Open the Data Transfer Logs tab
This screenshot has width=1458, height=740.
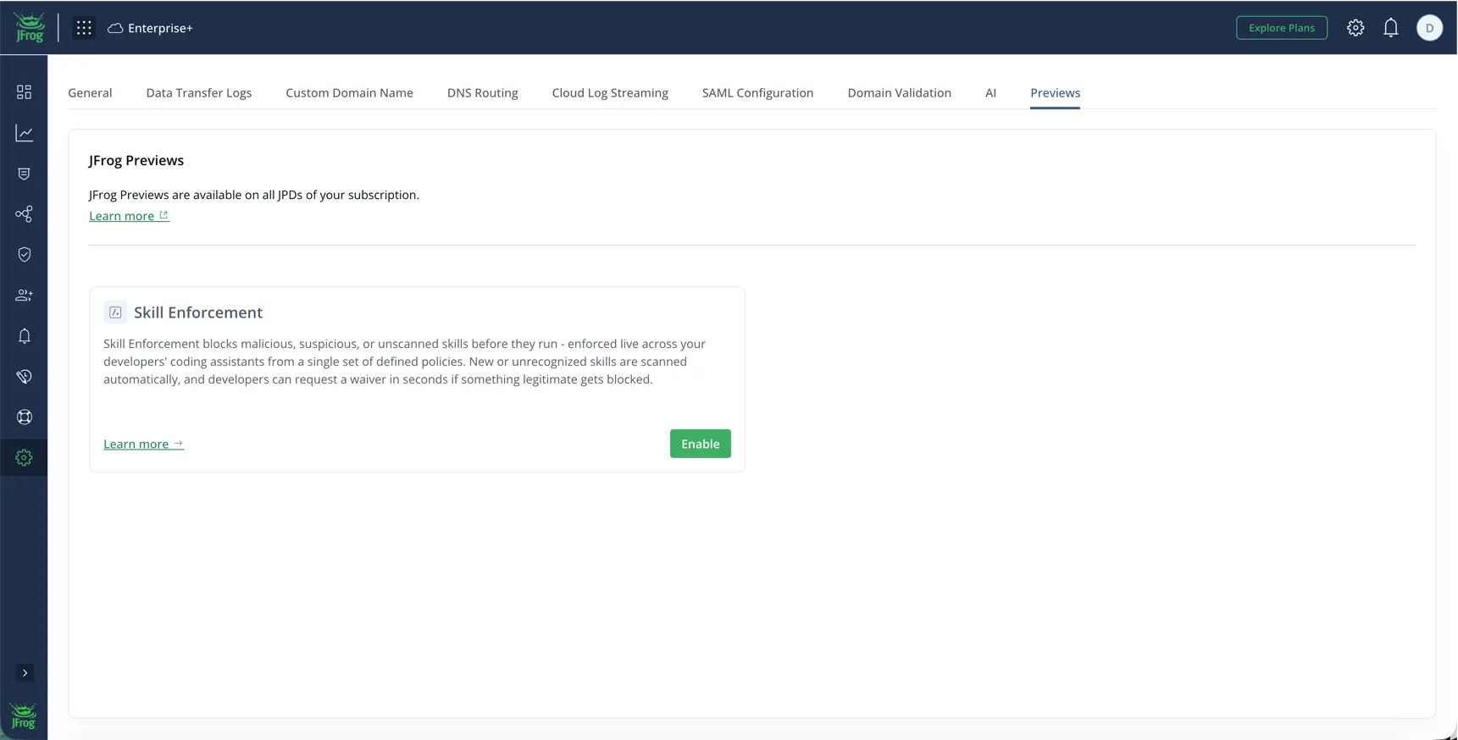(x=199, y=93)
